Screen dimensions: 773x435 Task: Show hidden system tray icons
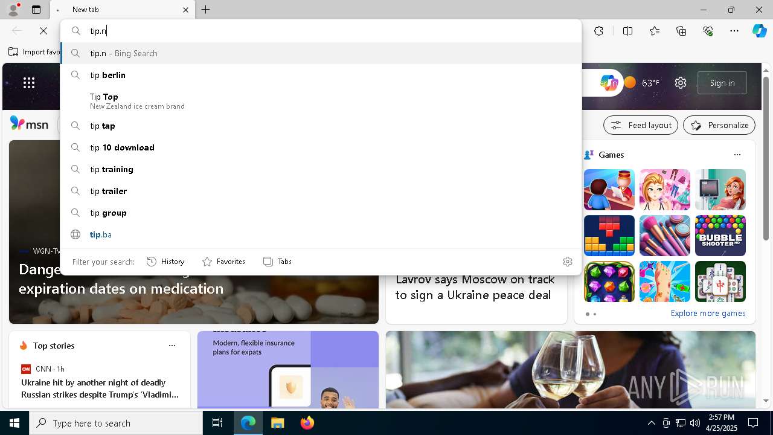tap(651, 423)
